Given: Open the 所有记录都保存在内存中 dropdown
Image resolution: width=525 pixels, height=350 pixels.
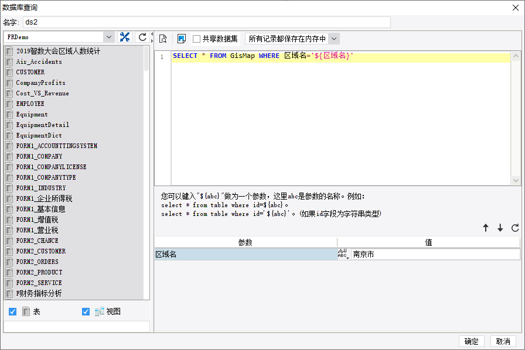Looking at the screenshot, I should (x=334, y=39).
